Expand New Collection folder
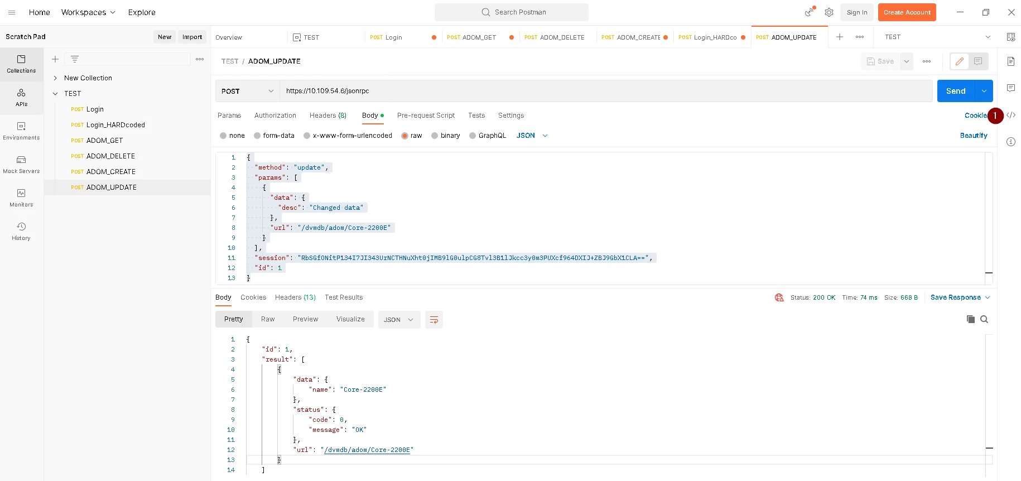The image size is (1021, 481). 55,78
